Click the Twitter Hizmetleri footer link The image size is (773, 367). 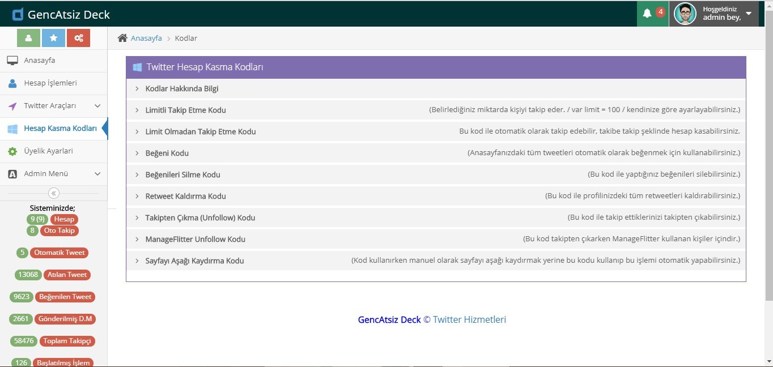tap(469, 319)
